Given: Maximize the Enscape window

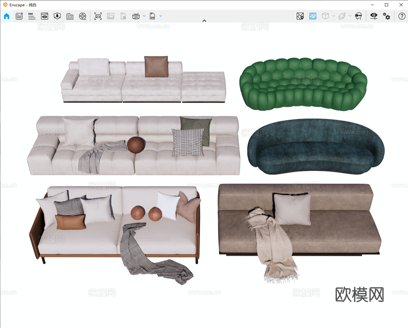Looking at the screenshot, I should click(x=386, y=5).
